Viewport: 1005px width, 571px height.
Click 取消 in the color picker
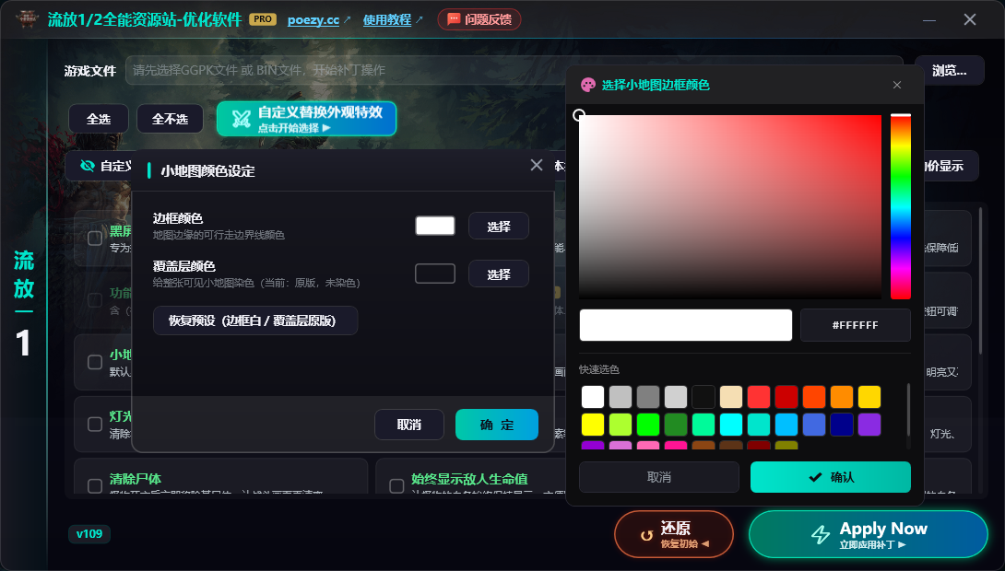[659, 477]
